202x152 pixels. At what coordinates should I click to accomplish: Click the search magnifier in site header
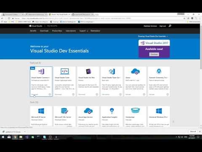(x=170, y=26)
